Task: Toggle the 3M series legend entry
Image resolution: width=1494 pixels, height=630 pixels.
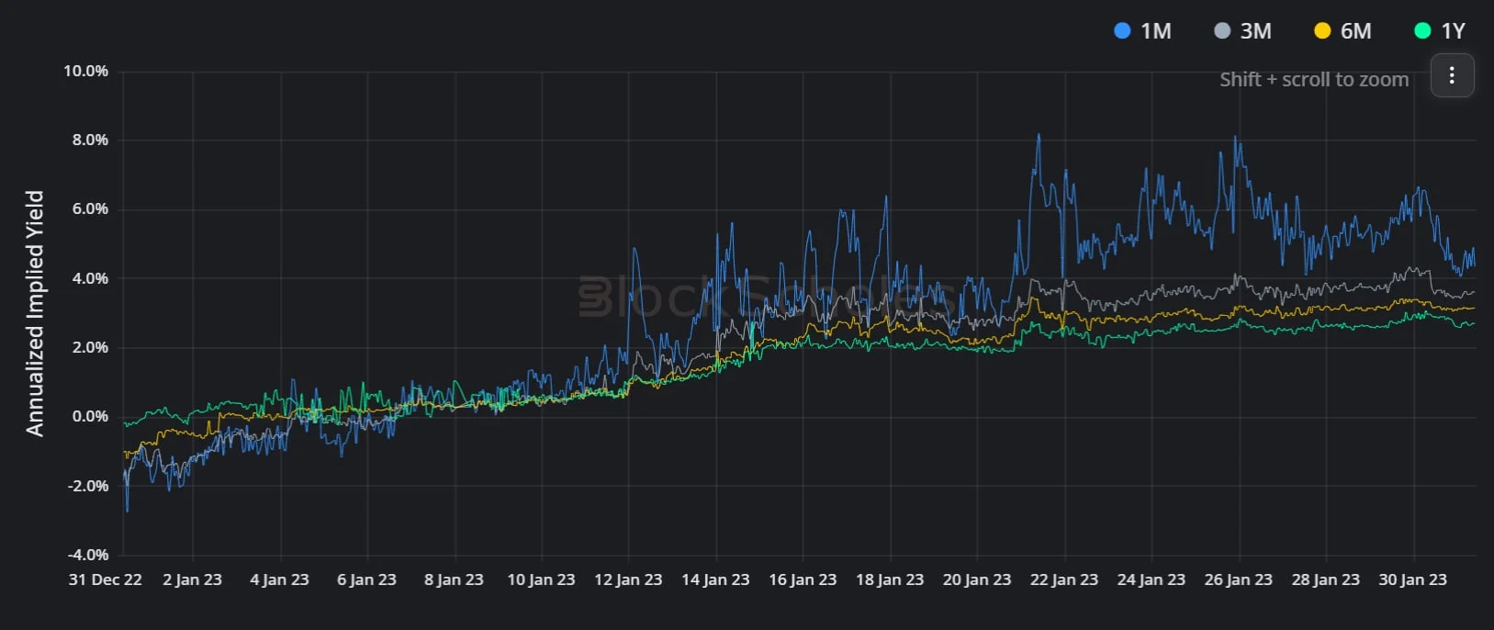Action: [1242, 31]
